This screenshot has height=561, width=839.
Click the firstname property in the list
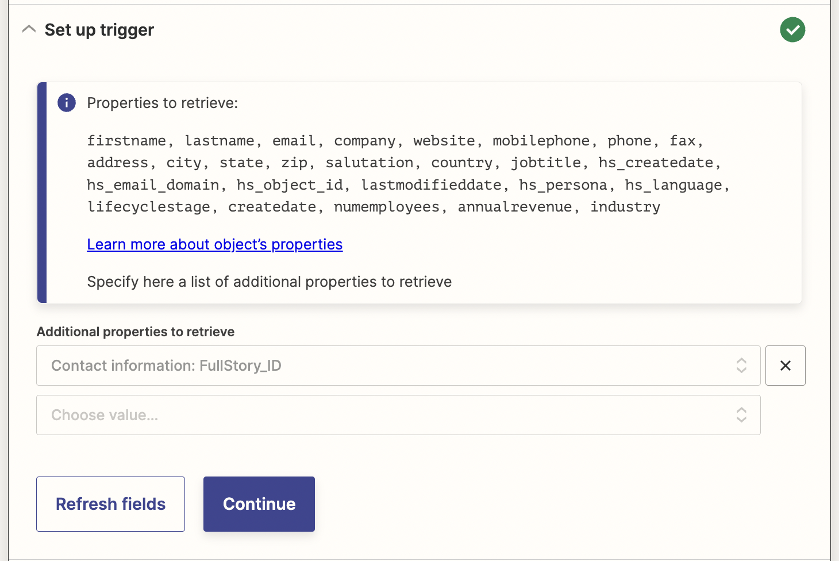[126, 141]
